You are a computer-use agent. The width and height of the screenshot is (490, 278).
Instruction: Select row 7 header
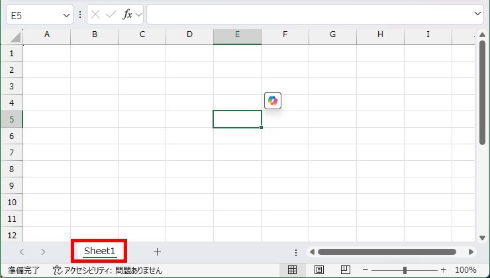pos(12,152)
